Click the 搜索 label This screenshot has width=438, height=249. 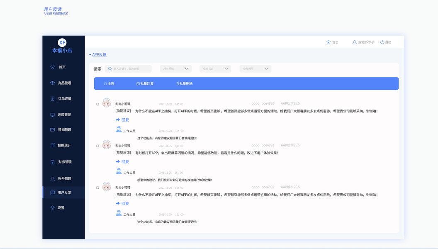coord(97,69)
